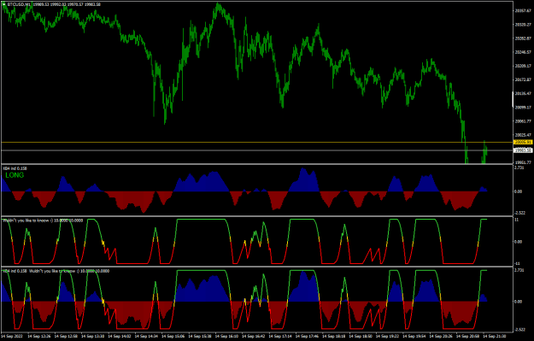Click the small arrow beside BTCUSD,M1 title
Viewport: 534px width, 341px height.
point(4,4)
